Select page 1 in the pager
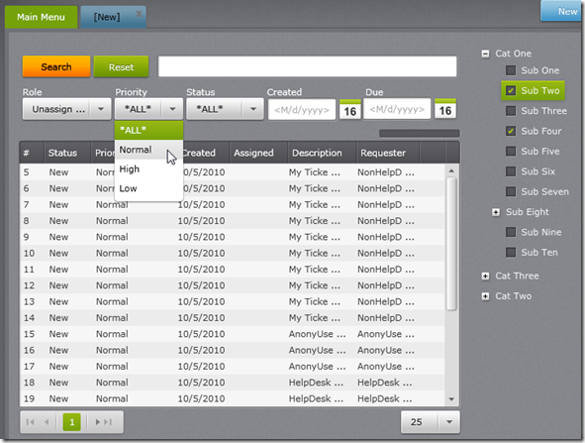The image size is (585, 443). [71, 422]
